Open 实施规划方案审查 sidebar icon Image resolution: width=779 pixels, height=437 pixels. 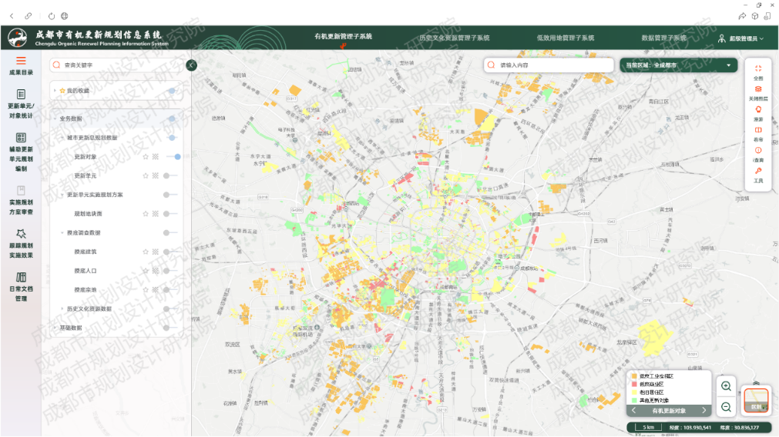(21, 191)
